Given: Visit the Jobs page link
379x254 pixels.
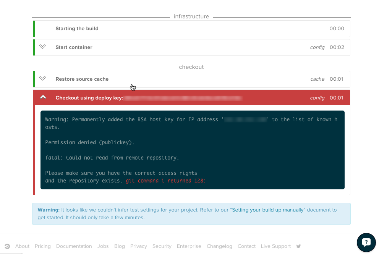Looking at the screenshot, I should [x=103, y=246].
